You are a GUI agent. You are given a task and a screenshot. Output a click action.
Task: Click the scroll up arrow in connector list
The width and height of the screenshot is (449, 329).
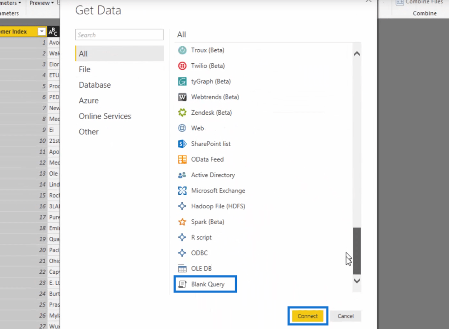point(357,54)
